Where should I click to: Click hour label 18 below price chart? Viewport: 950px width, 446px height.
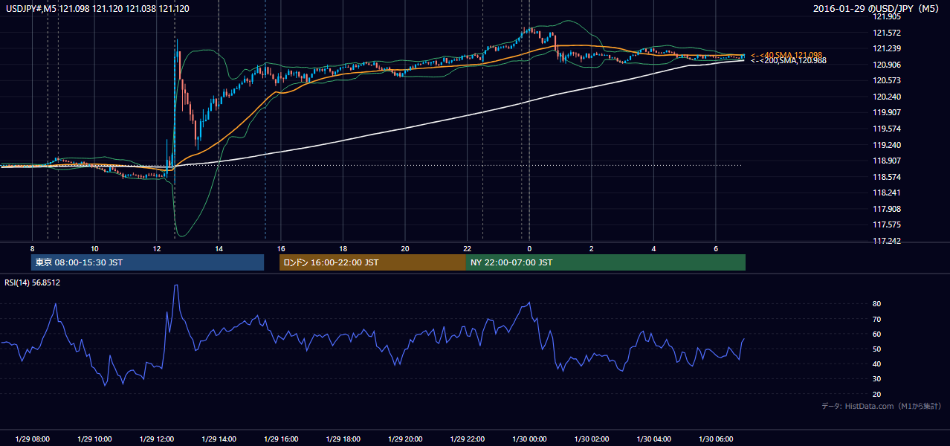pos(343,248)
